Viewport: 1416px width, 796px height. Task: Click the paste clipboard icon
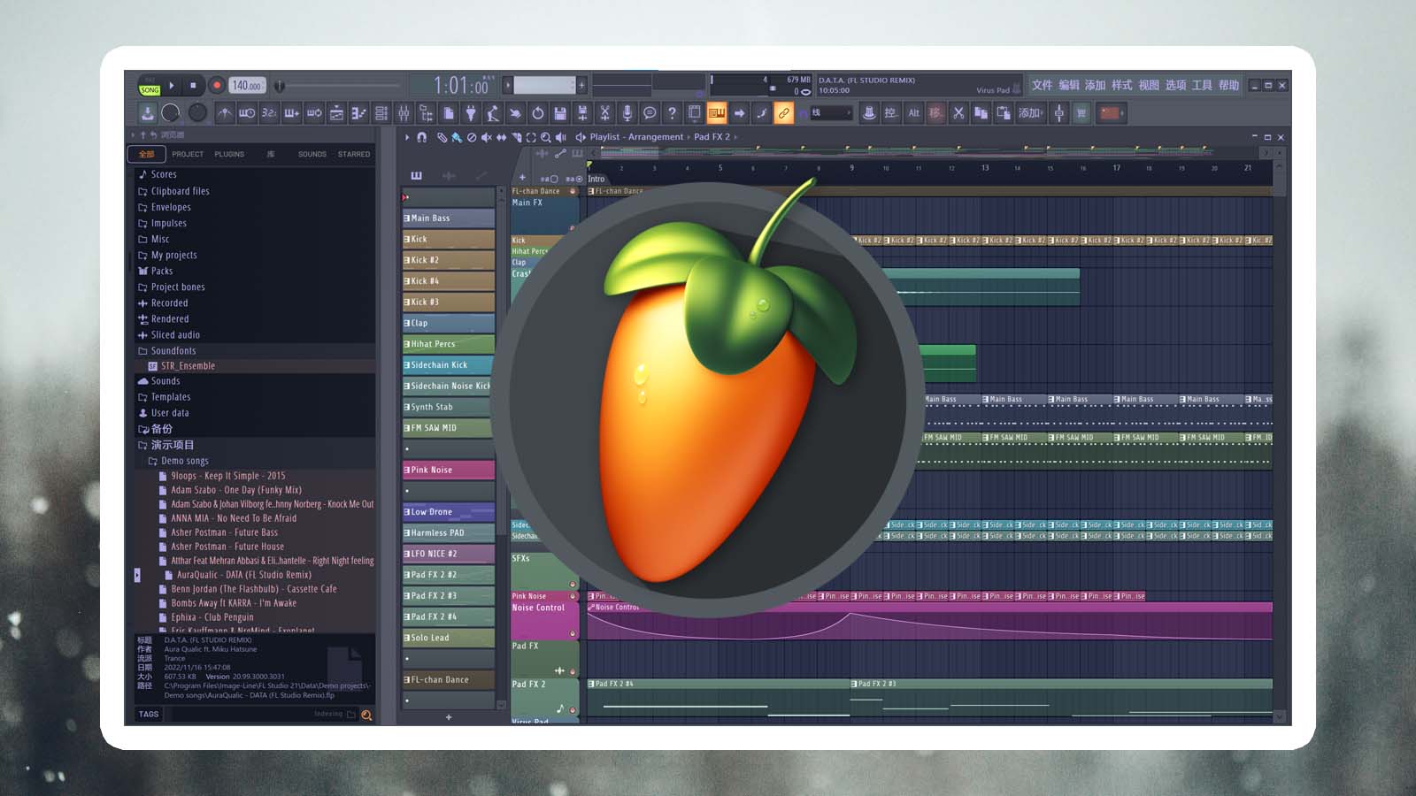(1004, 113)
